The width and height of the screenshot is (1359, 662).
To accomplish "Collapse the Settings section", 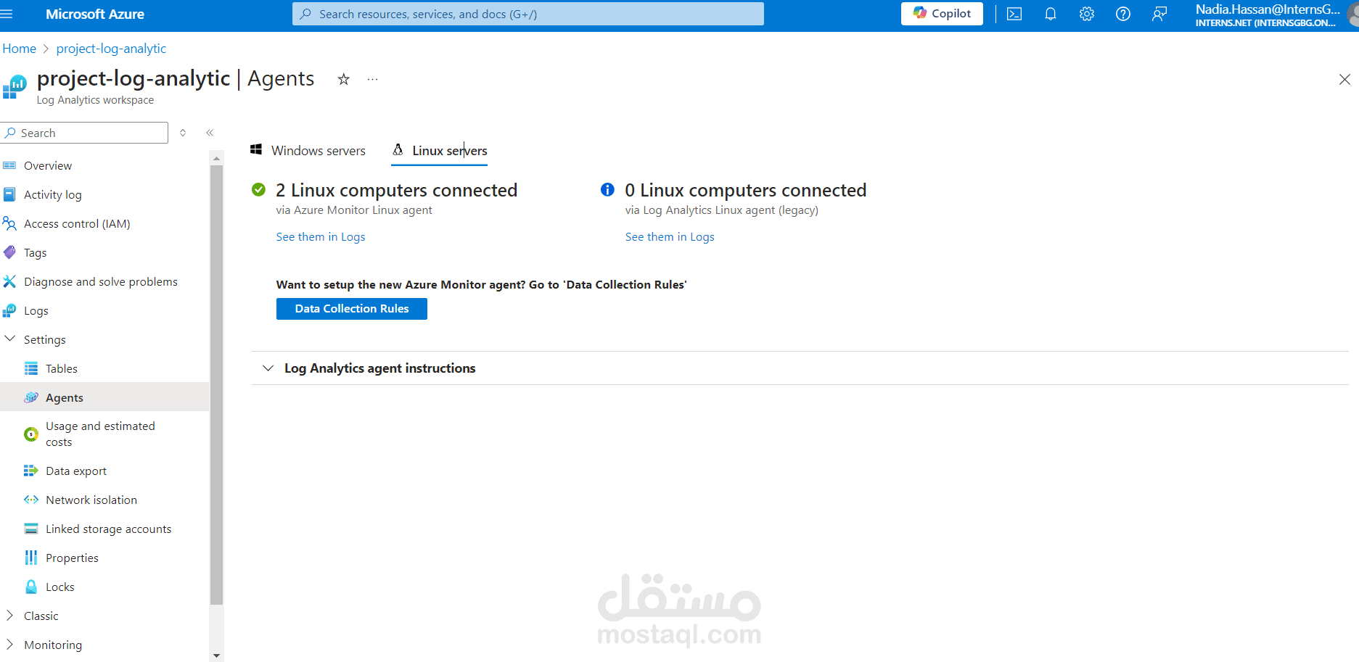I will point(10,339).
